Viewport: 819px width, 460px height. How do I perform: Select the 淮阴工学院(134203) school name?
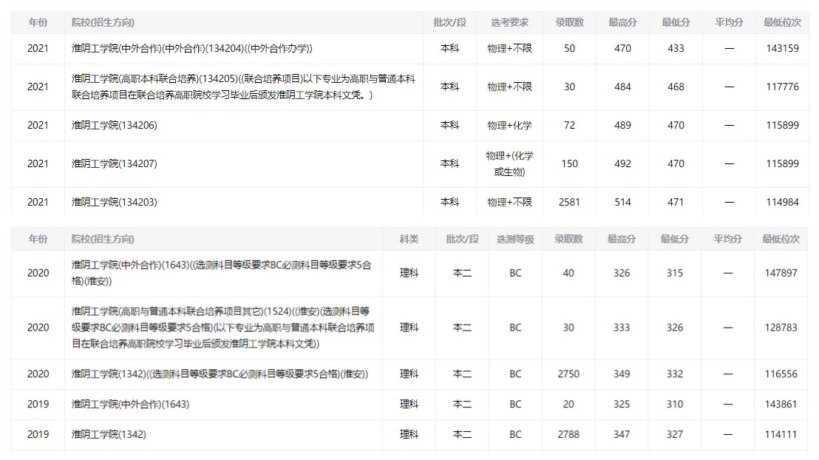115,203
